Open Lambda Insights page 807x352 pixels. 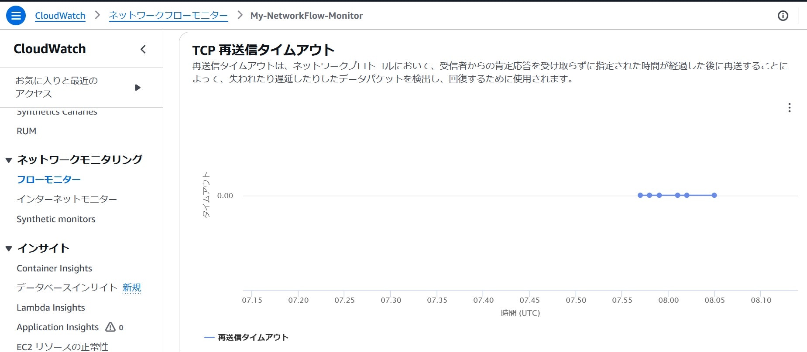[x=51, y=308]
